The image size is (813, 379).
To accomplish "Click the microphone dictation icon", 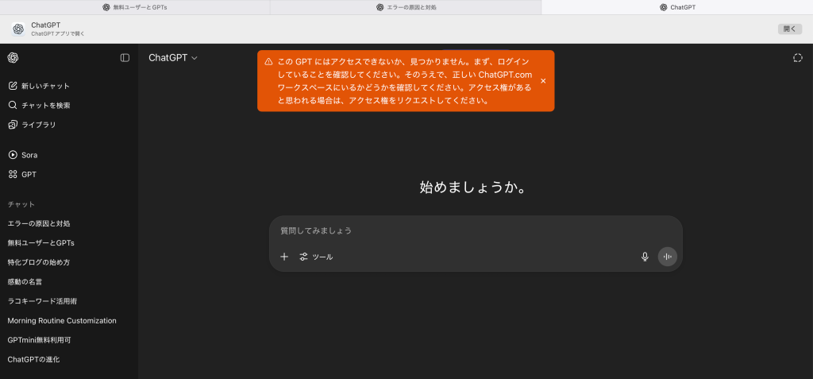I will 645,257.
